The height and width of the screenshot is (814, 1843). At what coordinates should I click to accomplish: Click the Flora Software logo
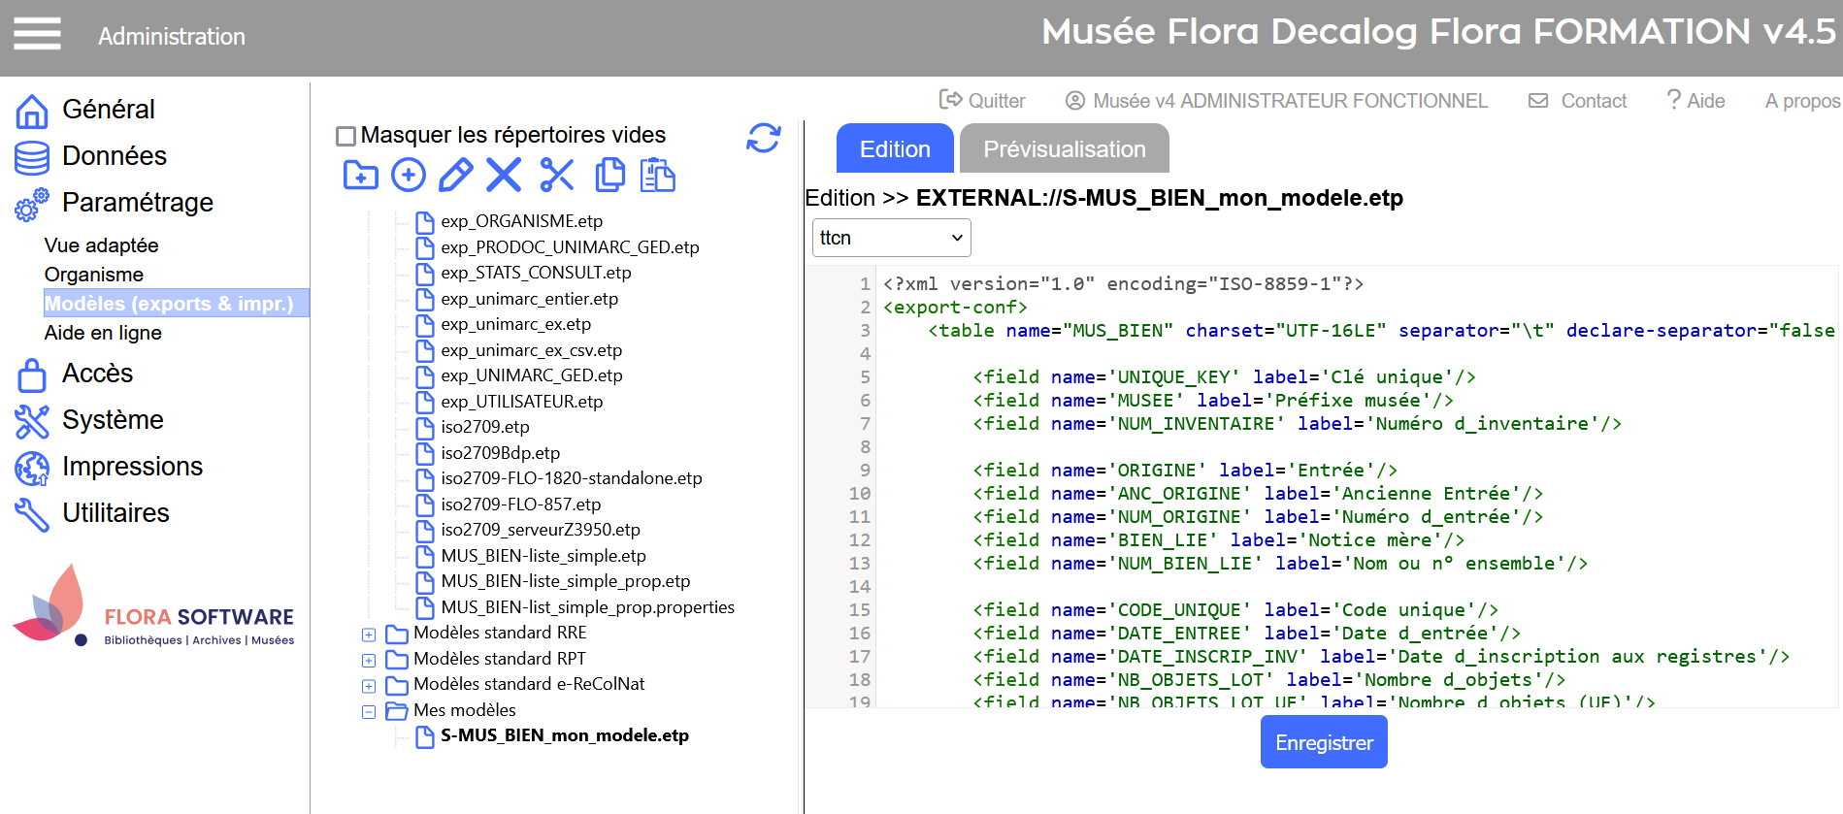(x=153, y=606)
